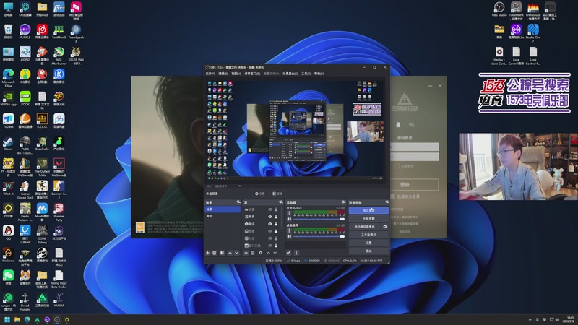Open Settings from OBS controls panel
Viewport: 578px width, 325px height.
coord(368,243)
